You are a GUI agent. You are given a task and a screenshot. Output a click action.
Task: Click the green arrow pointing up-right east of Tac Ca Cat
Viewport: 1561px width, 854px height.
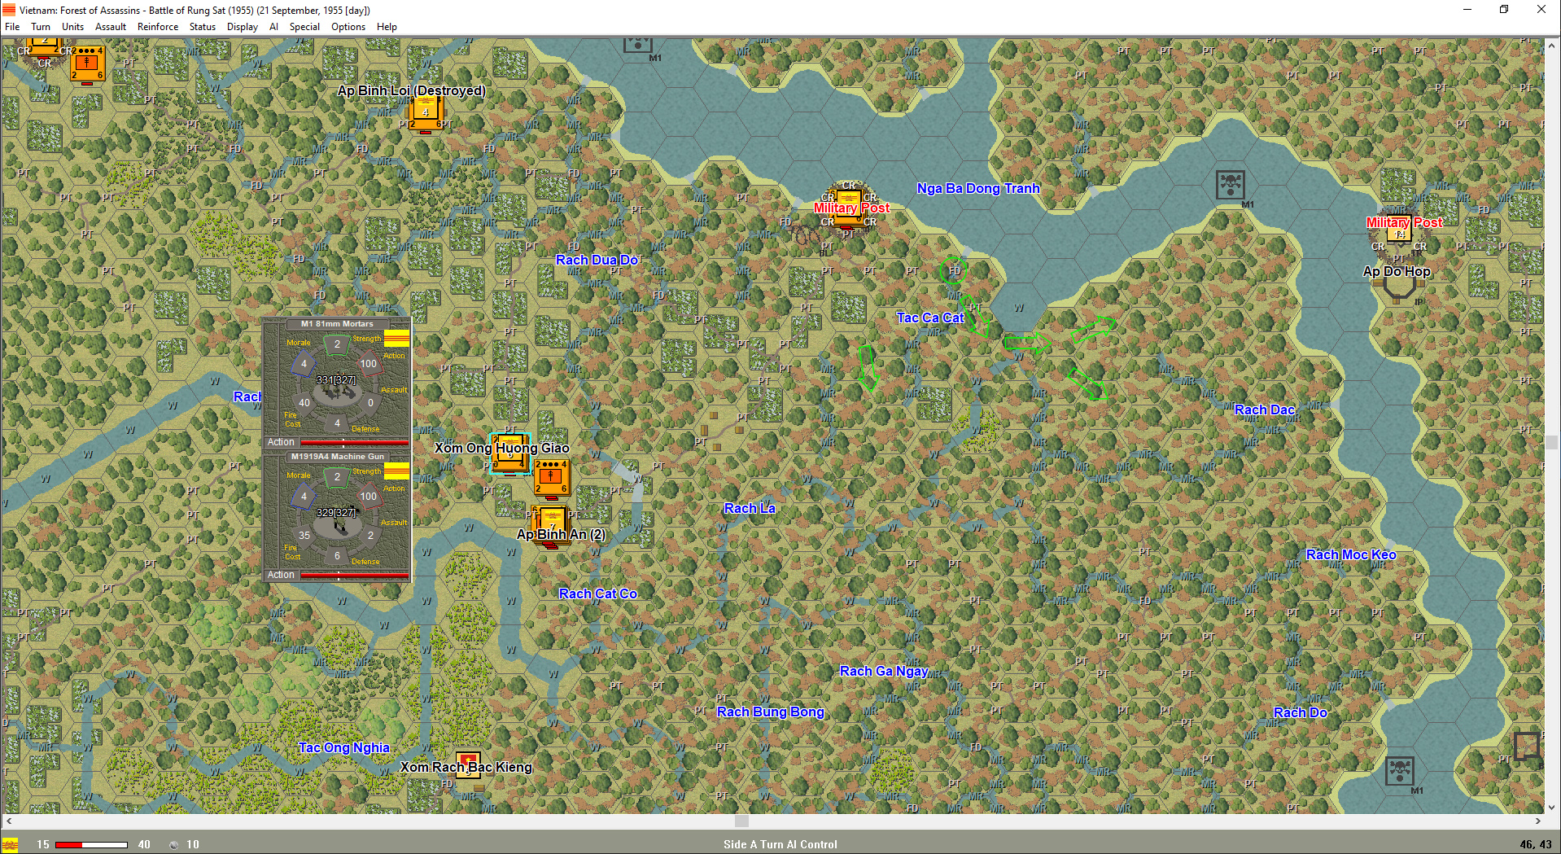coord(1092,330)
